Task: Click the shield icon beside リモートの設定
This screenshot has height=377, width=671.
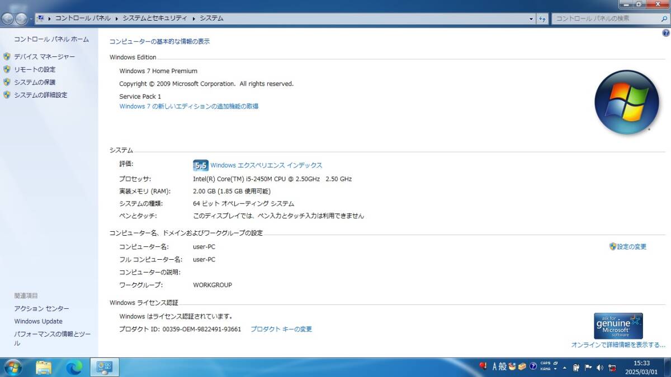Action: [x=7, y=69]
